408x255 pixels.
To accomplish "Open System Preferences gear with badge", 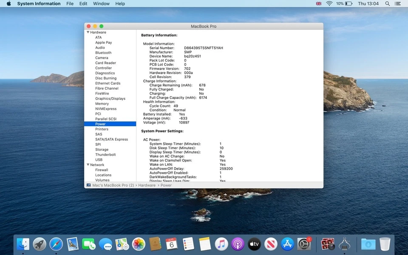I will pyautogui.click(x=304, y=244).
